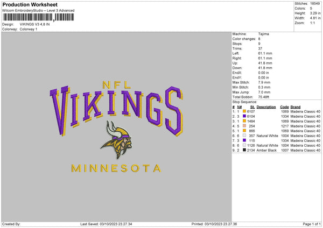Pick the white swatch in the 357 stitches row
This screenshot has height=228, width=323.
(x=244, y=136)
